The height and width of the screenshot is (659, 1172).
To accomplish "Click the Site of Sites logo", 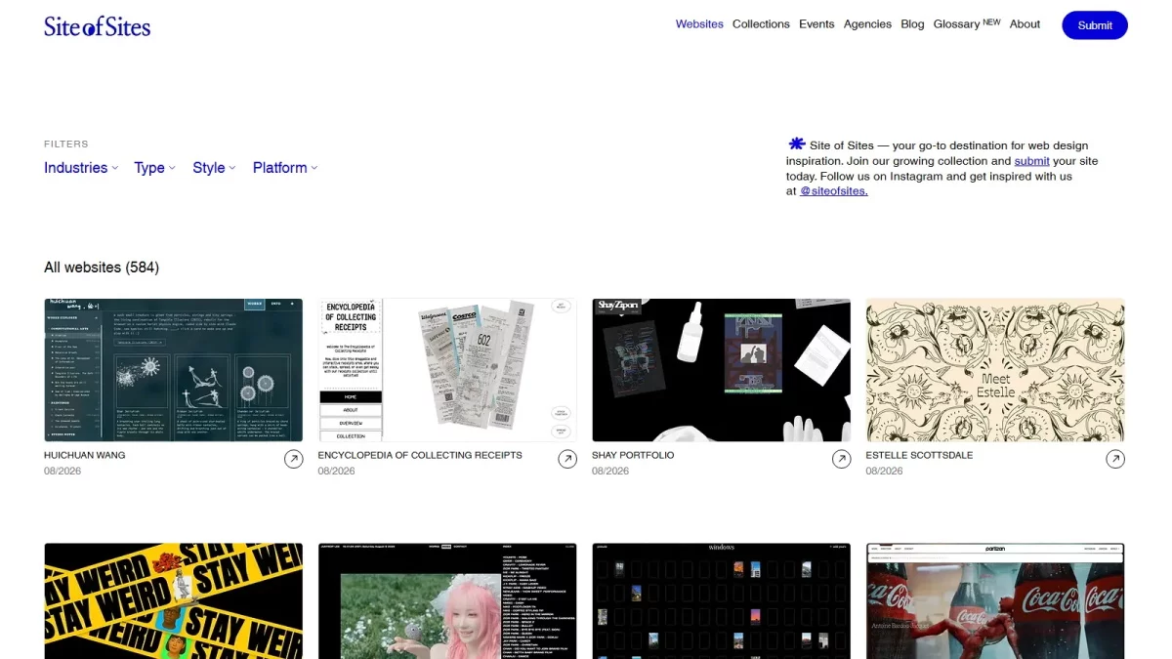I will pos(97,26).
